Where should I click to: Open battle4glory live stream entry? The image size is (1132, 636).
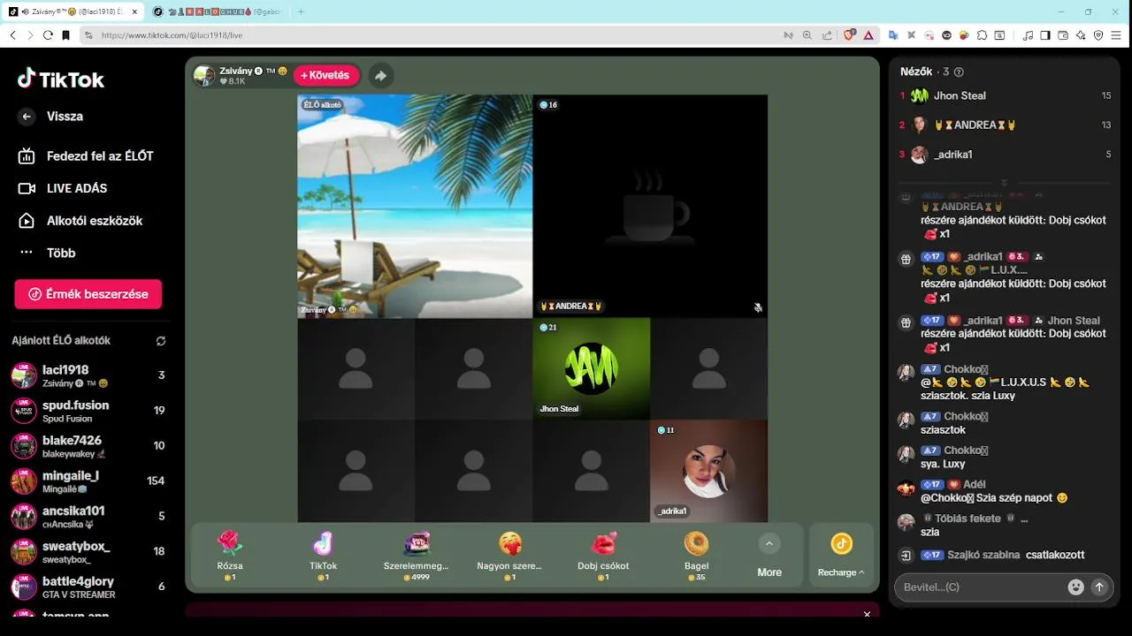[x=88, y=587]
